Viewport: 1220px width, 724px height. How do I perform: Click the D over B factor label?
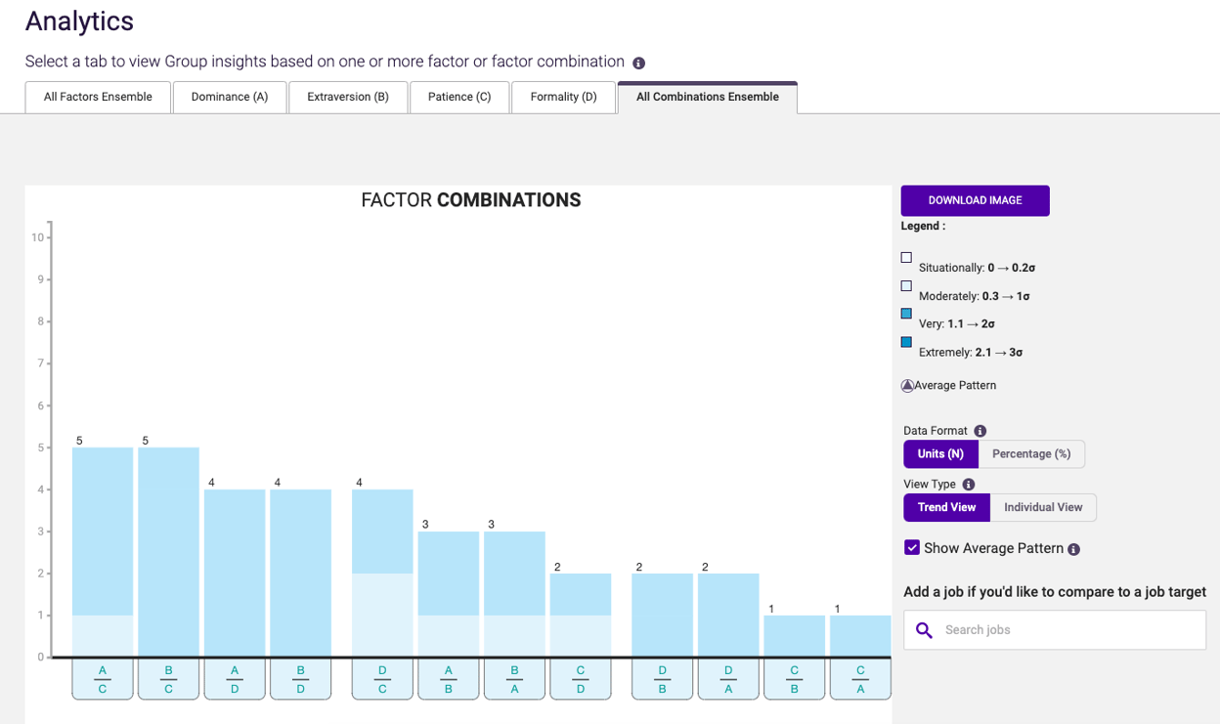click(663, 679)
